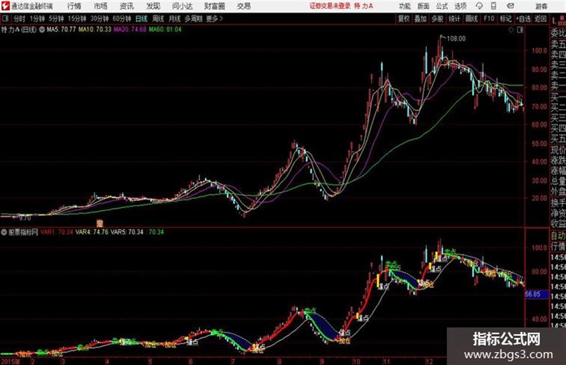Click the 多股 toolbar button
Image resolution: width=566 pixels, height=365 pixels.
[437, 19]
